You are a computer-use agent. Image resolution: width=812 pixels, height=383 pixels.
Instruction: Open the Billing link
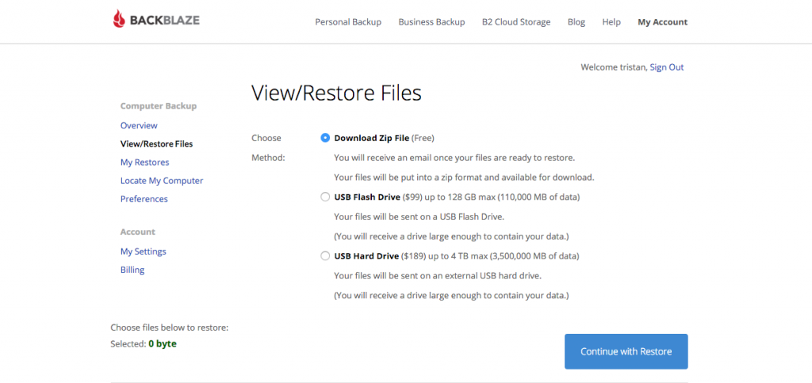tap(132, 270)
